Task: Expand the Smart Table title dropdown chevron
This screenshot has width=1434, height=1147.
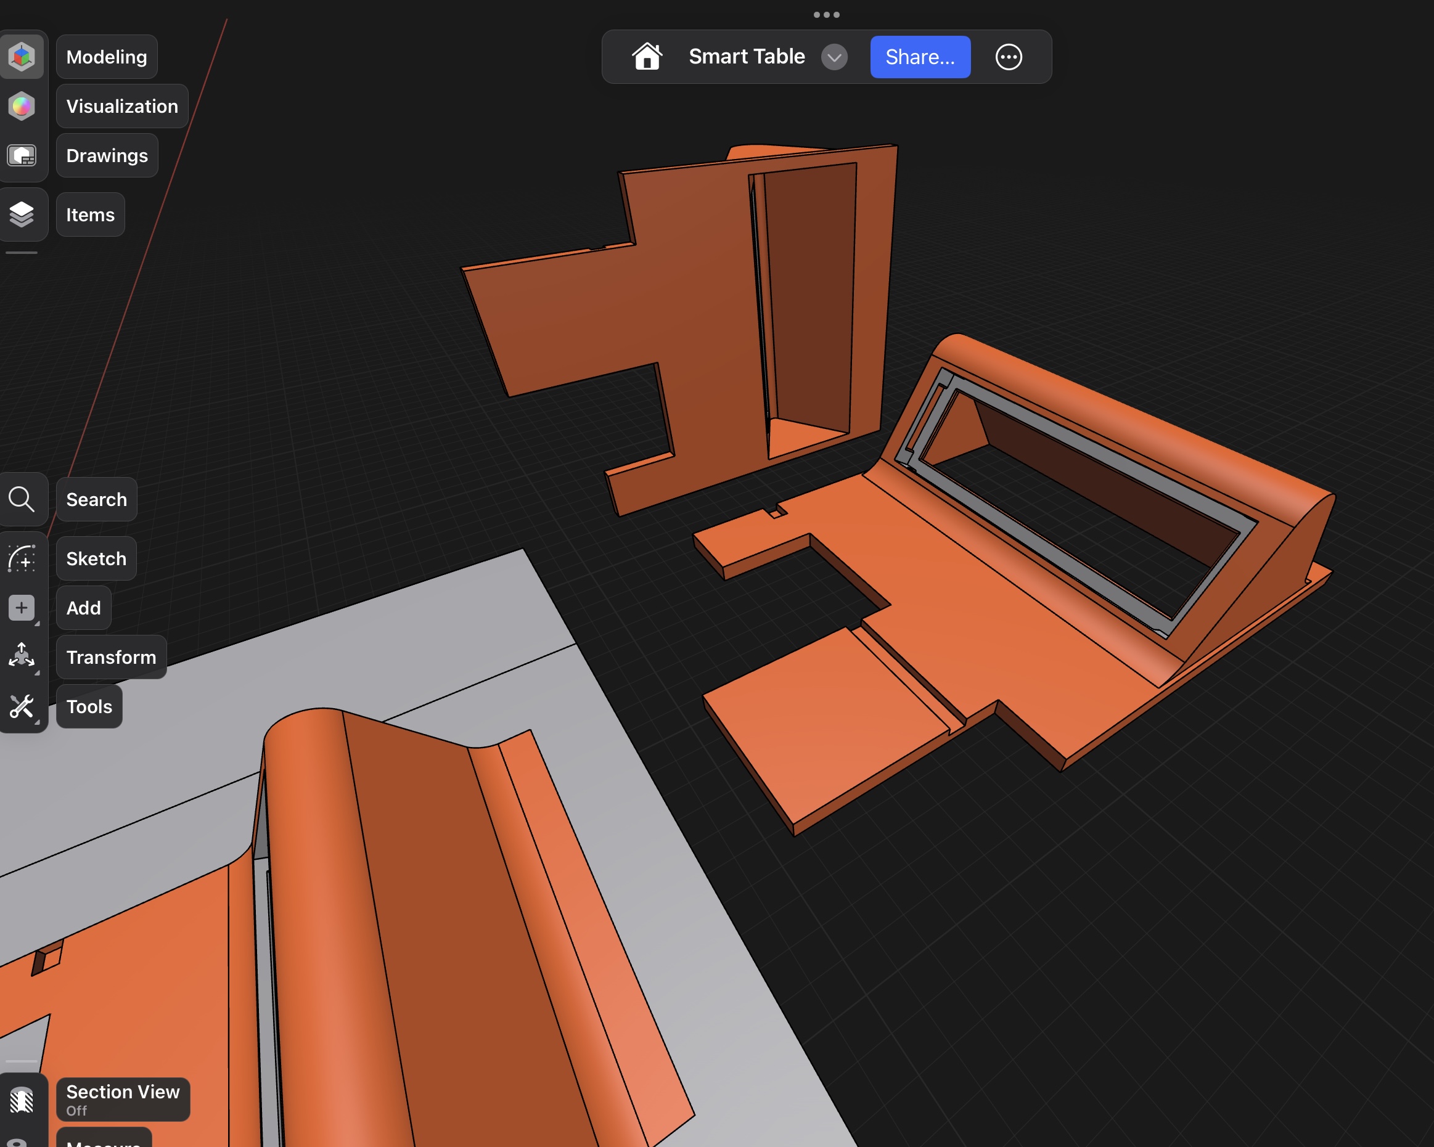Action: [x=834, y=57]
